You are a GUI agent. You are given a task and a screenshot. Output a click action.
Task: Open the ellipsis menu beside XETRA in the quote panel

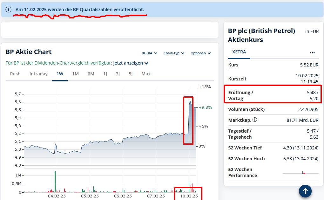[312, 52]
